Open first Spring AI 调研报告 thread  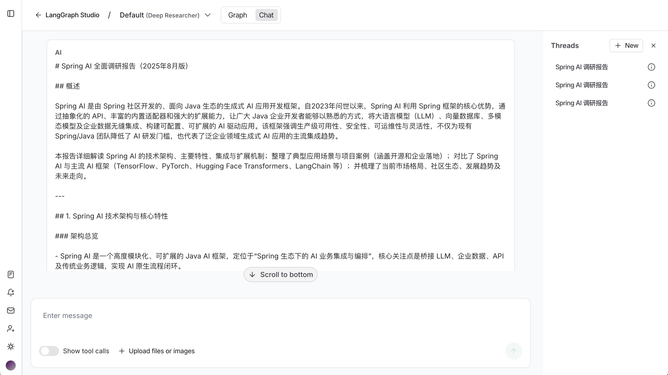(x=581, y=67)
